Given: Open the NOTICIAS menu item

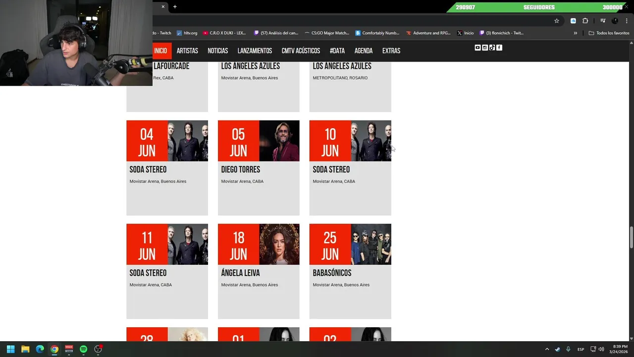Looking at the screenshot, I should coord(218,51).
